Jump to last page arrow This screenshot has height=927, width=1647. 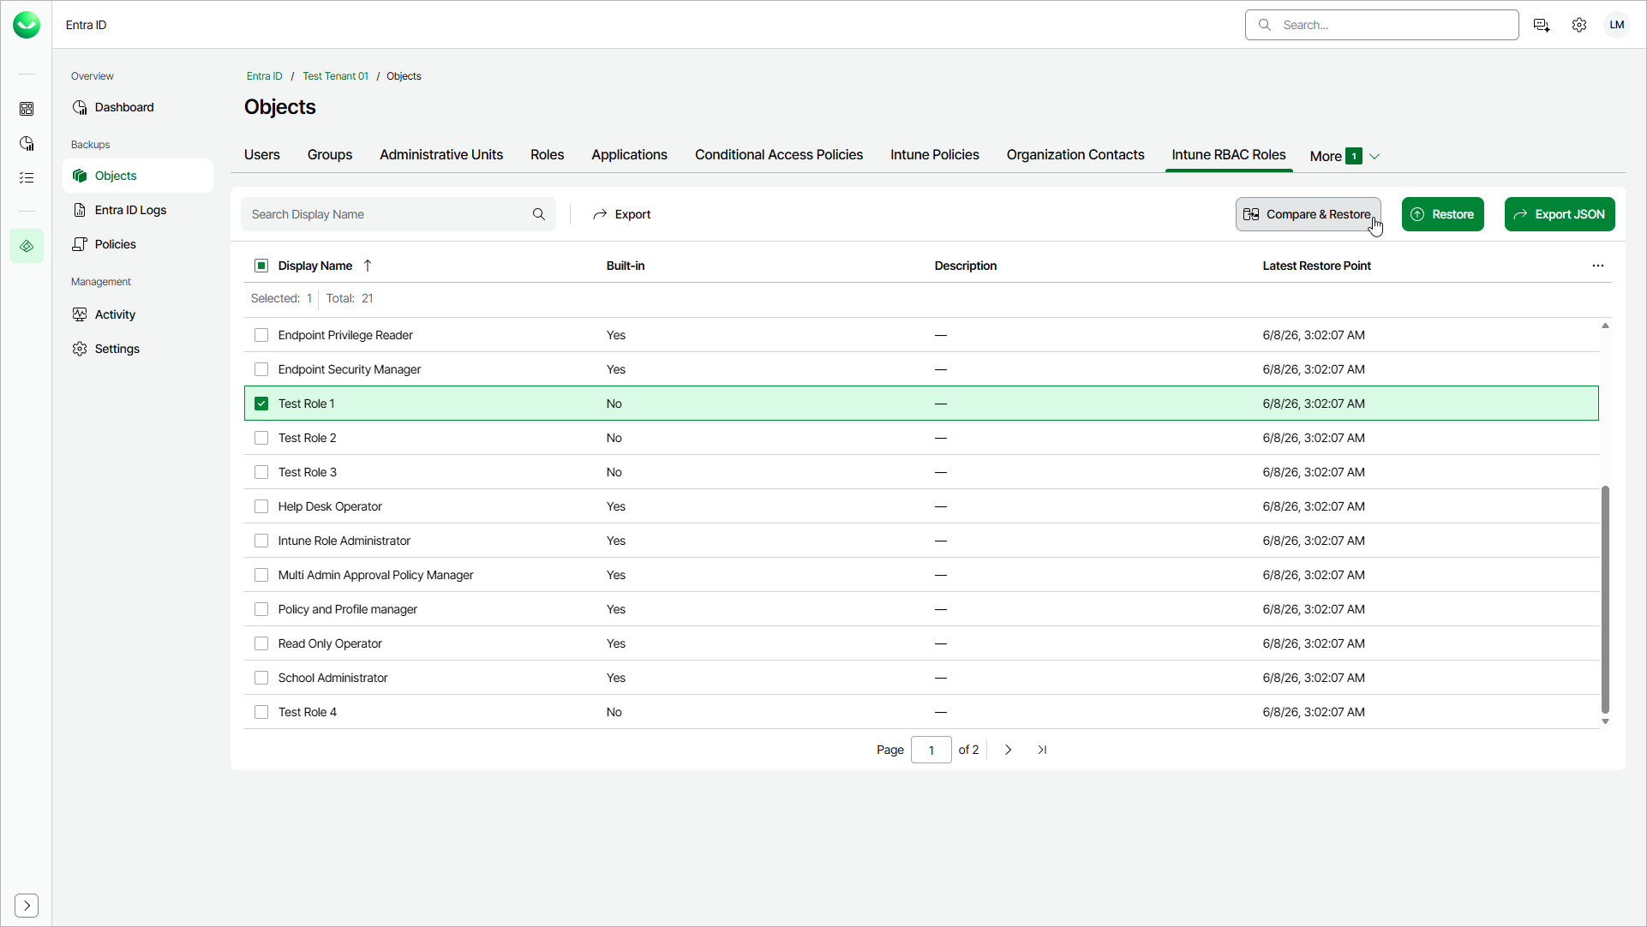(x=1042, y=750)
